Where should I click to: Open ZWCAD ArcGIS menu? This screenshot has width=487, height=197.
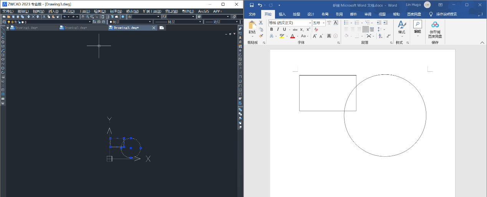coord(204,11)
